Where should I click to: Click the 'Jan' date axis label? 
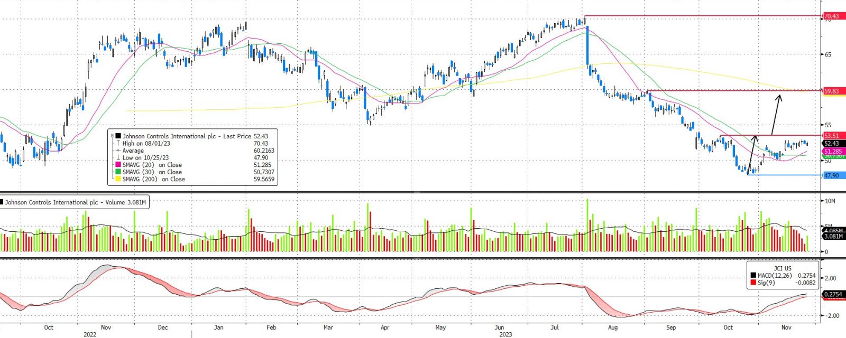click(218, 327)
